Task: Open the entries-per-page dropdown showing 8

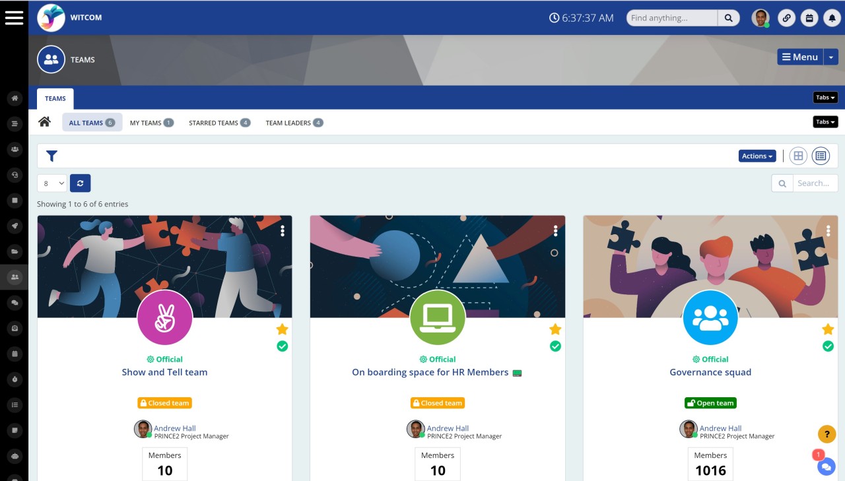Action: tap(51, 183)
